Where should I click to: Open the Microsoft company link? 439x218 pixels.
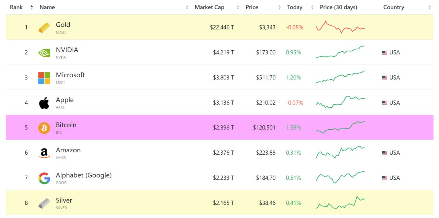click(70, 75)
